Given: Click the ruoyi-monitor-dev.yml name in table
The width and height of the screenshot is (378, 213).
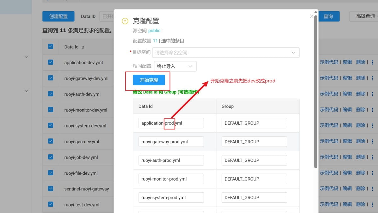Looking at the screenshot, I should tap(86, 110).
